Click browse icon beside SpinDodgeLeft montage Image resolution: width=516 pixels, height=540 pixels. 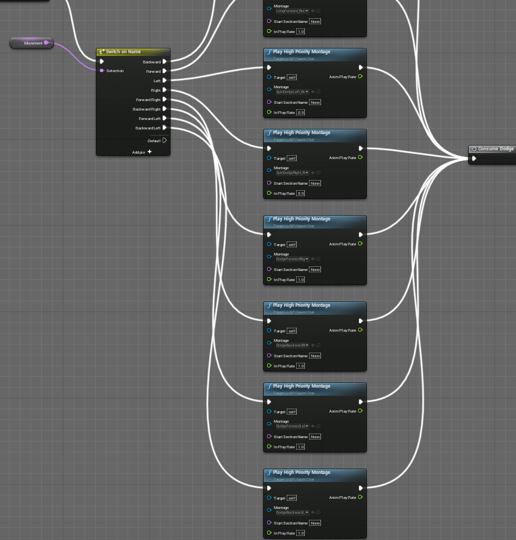pos(318,91)
